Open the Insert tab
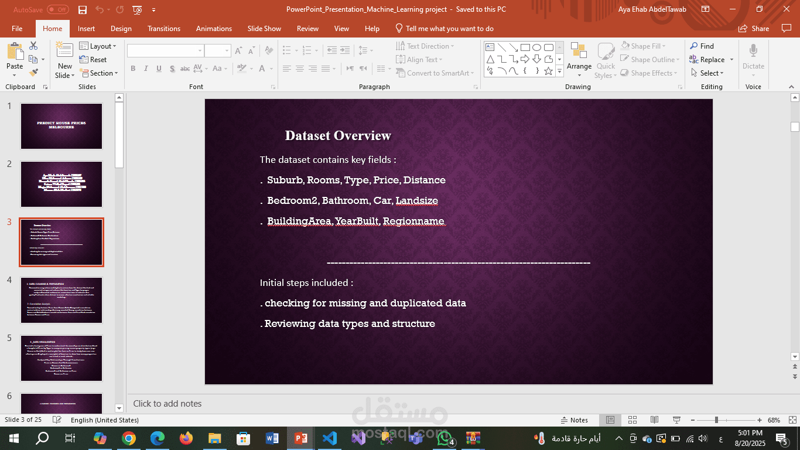 click(x=86, y=28)
